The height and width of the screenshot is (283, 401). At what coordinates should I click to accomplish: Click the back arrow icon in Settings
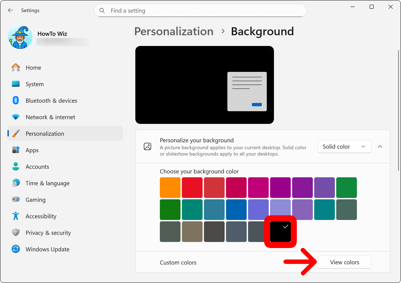(x=10, y=10)
